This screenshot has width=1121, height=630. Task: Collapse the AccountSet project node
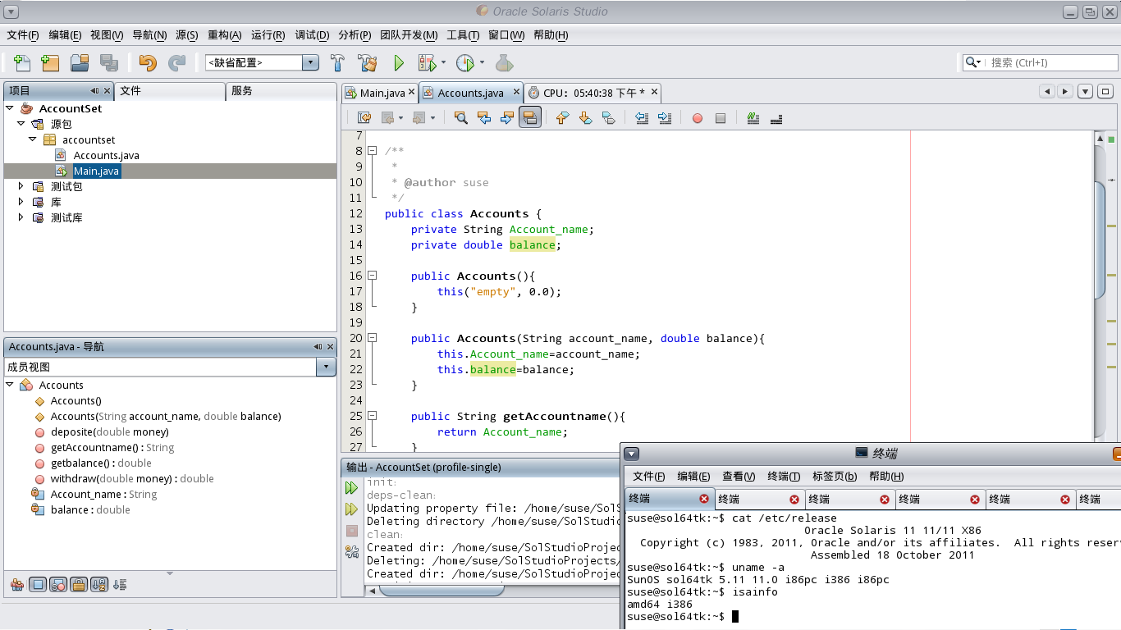click(10, 108)
